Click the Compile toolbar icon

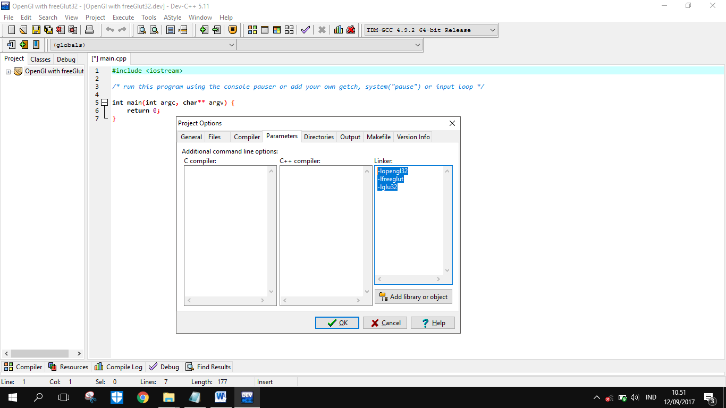(252, 30)
